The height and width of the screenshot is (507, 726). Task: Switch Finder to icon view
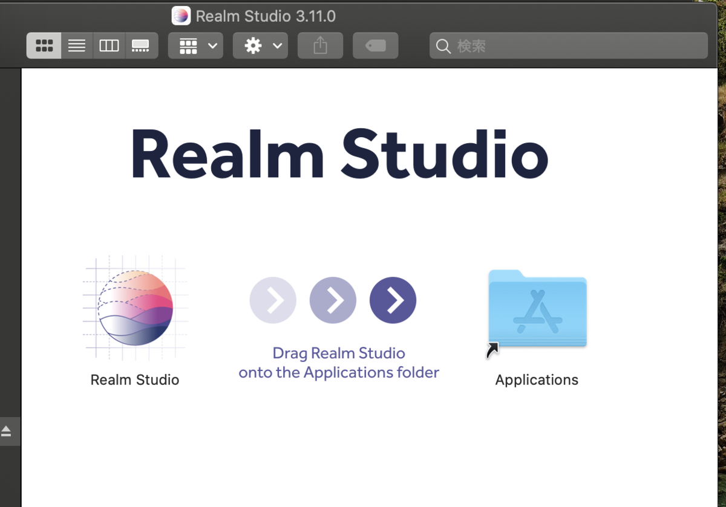[x=44, y=46]
